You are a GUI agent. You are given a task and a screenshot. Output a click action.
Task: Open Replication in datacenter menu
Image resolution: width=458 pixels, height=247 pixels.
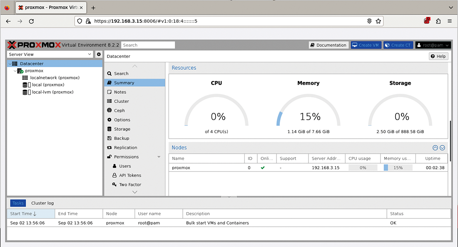tap(134, 148)
